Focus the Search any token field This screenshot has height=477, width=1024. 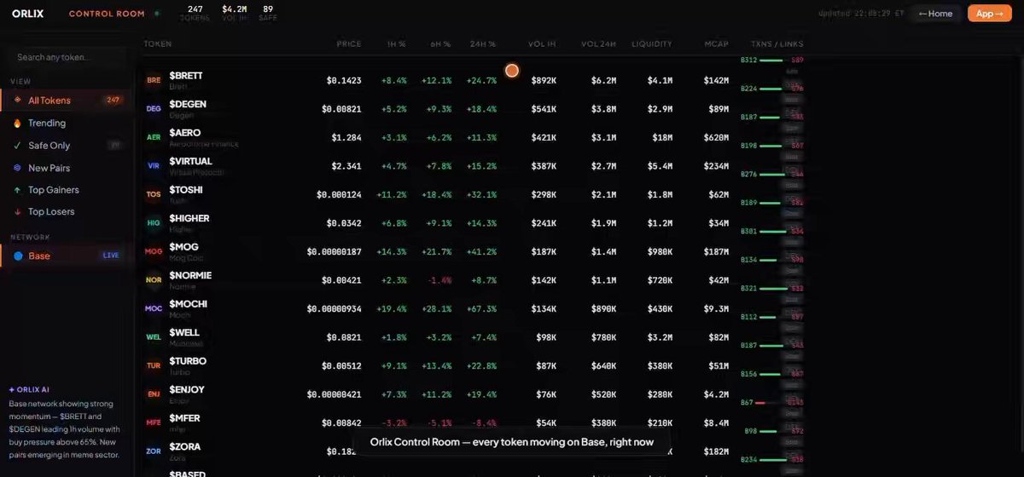(x=67, y=57)
